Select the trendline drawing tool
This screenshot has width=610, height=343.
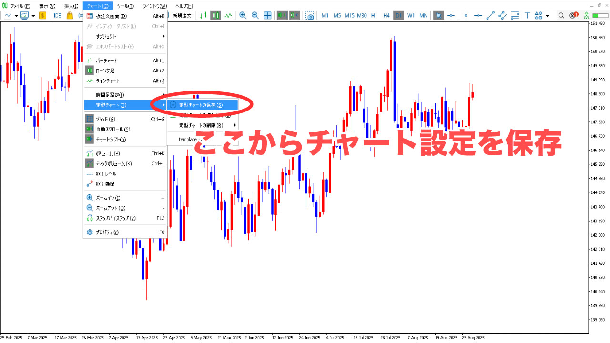point(490,15)
